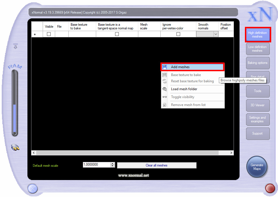The width and height of the screenshot is (278, 197).
Task: Open the Smooth normals dropdown
Action: tap(216, 34)
